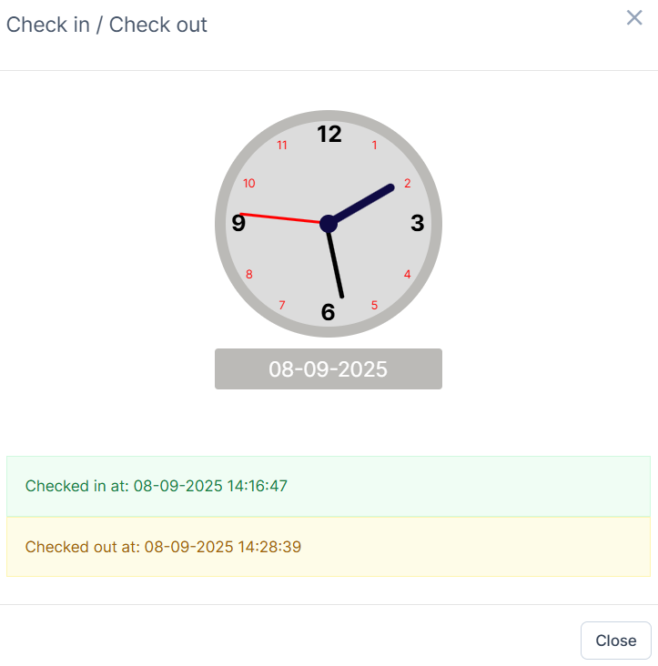
Task: Click the red 2 on the clock
Action: click(407, 183)
